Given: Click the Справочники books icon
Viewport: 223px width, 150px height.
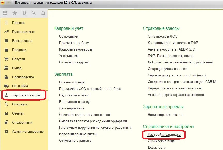Looking at the screenshot, I should (x=6, y=122).
